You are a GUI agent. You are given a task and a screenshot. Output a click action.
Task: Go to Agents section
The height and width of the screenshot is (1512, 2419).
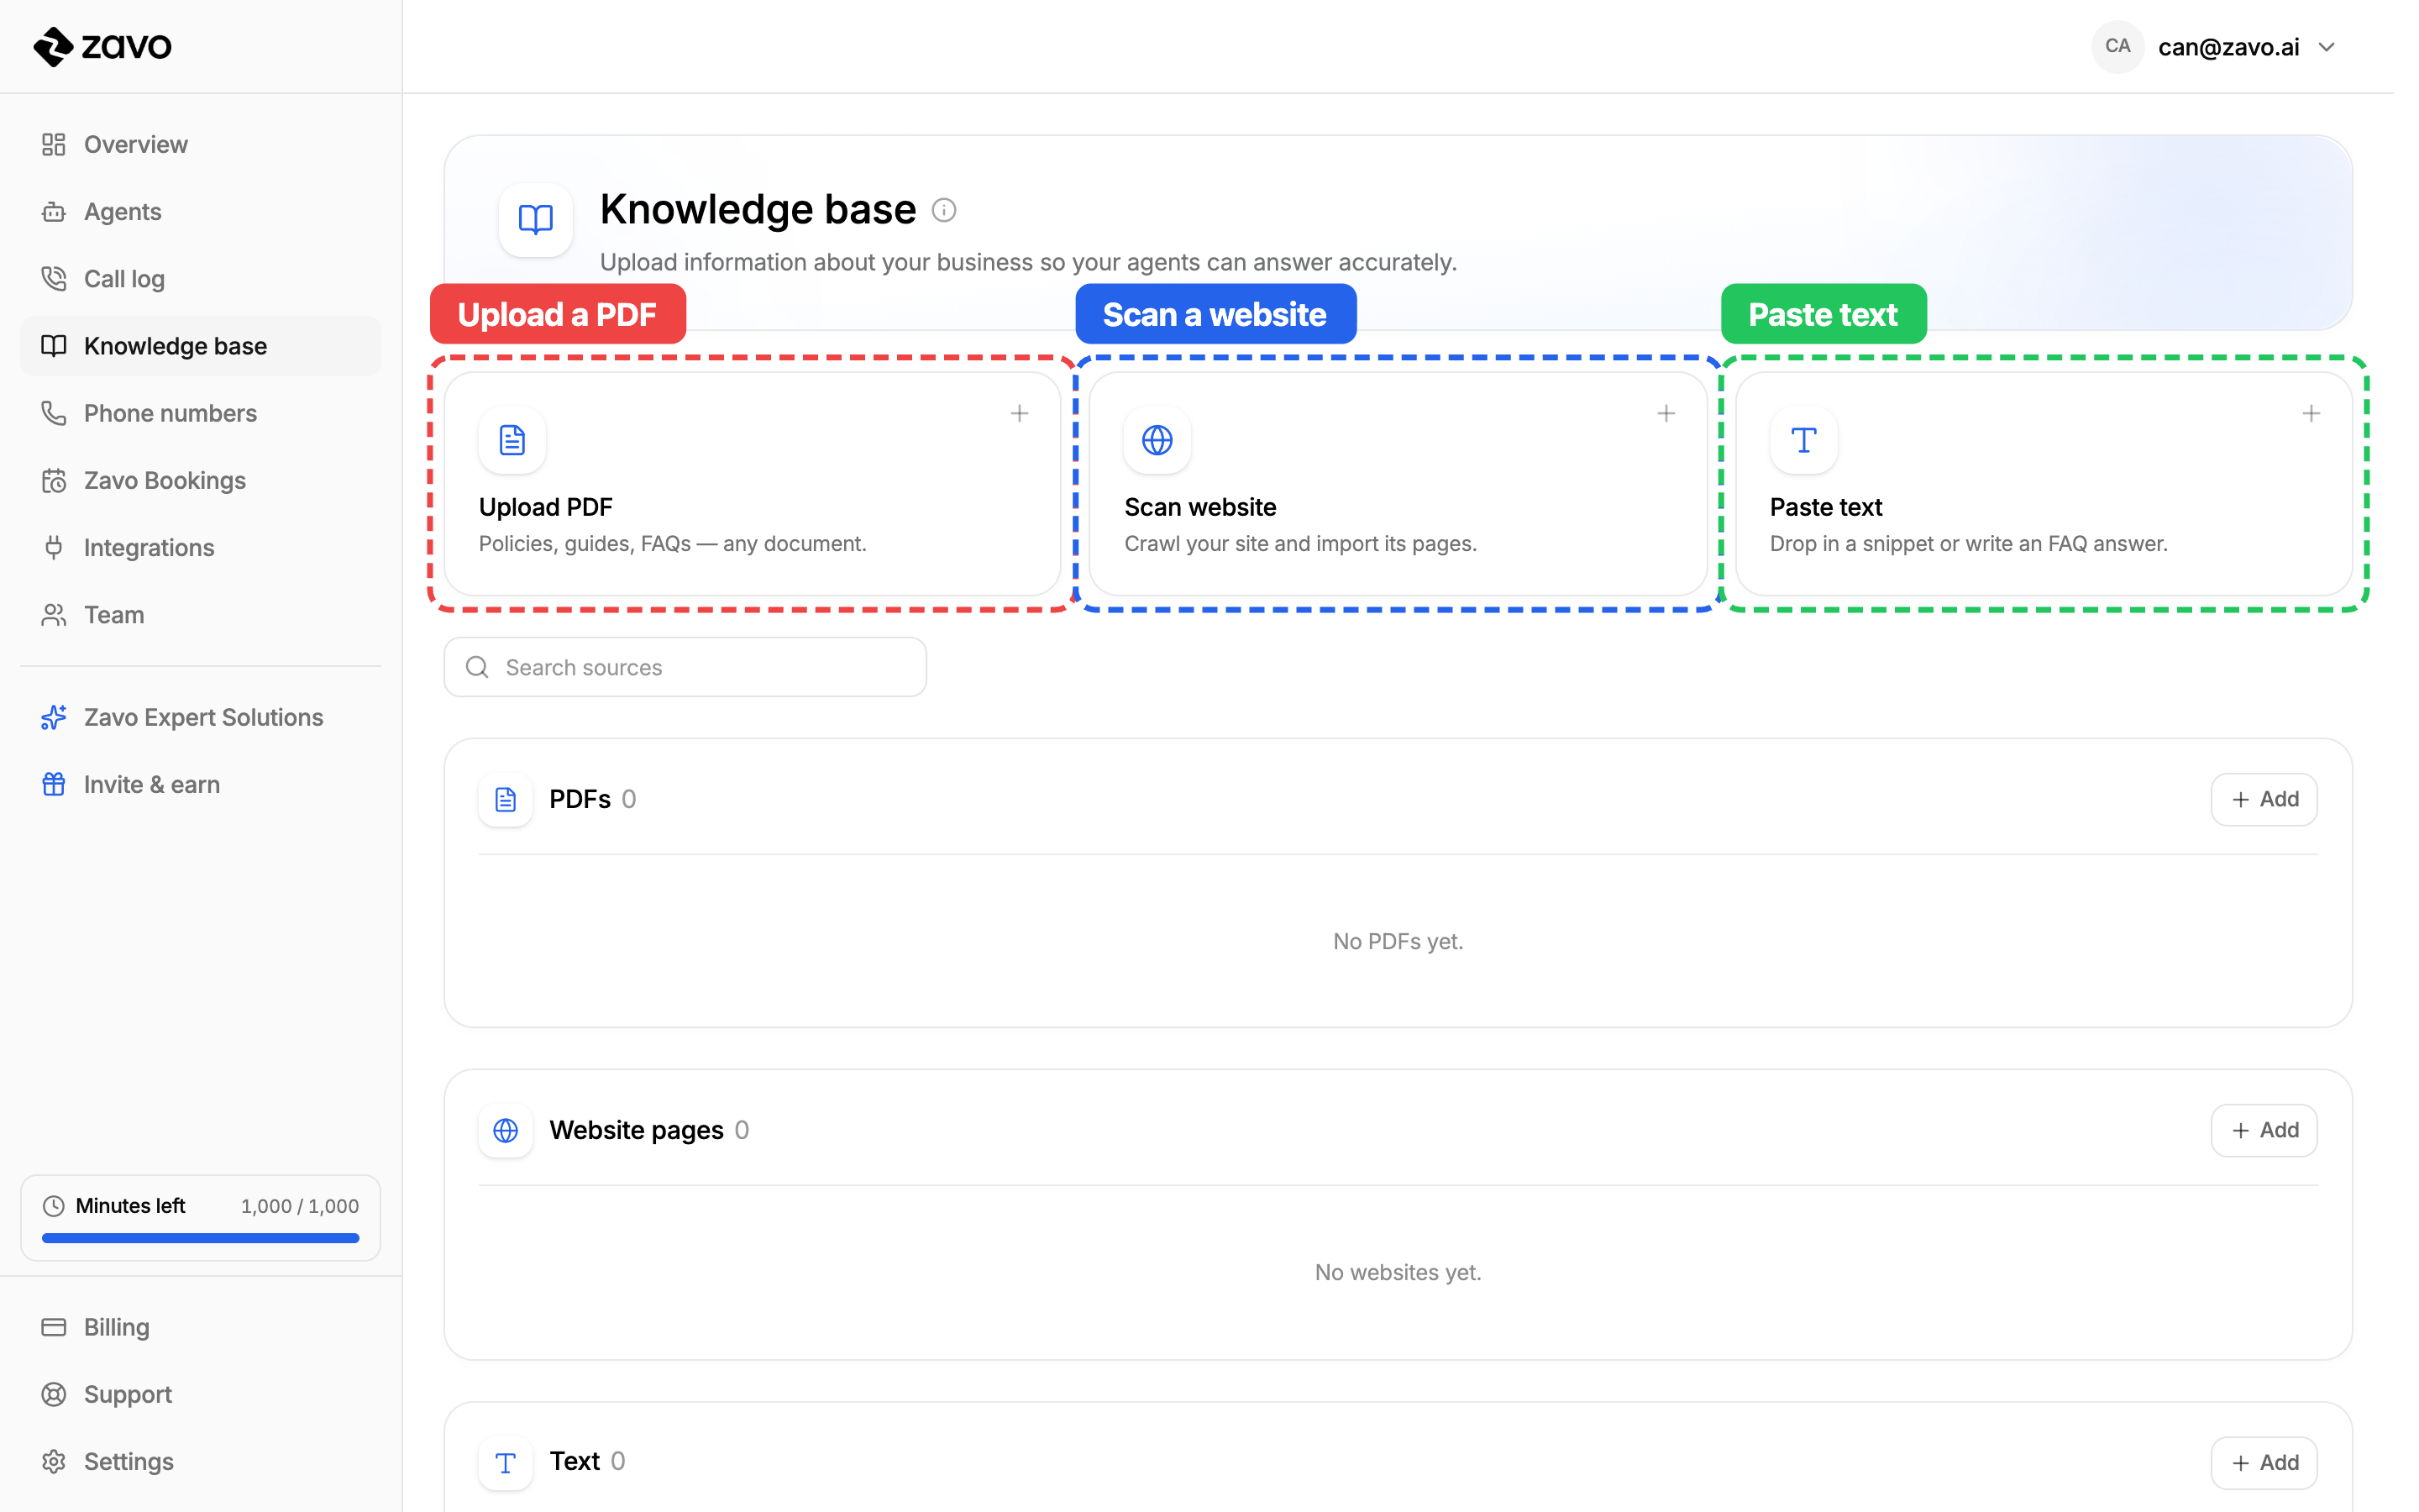click(x=200, y=211)
